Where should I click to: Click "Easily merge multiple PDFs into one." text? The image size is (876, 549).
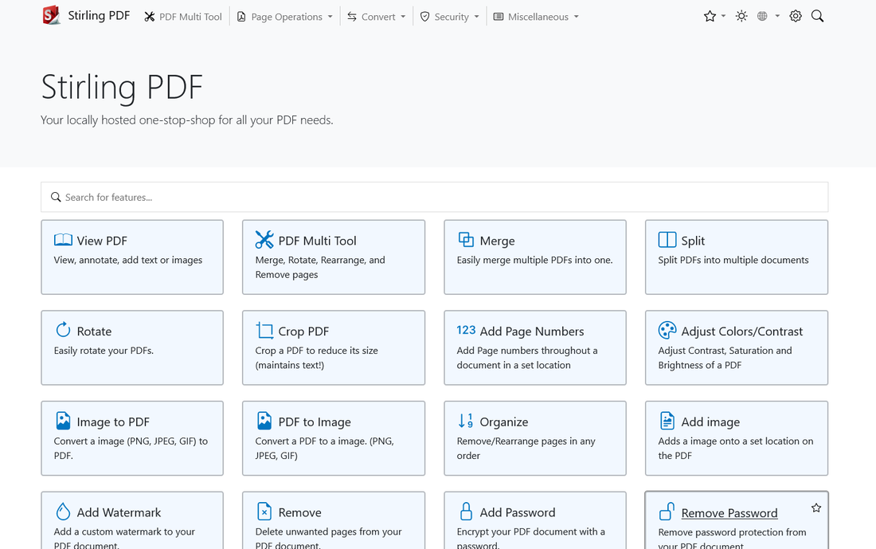[x=534, y=260]
